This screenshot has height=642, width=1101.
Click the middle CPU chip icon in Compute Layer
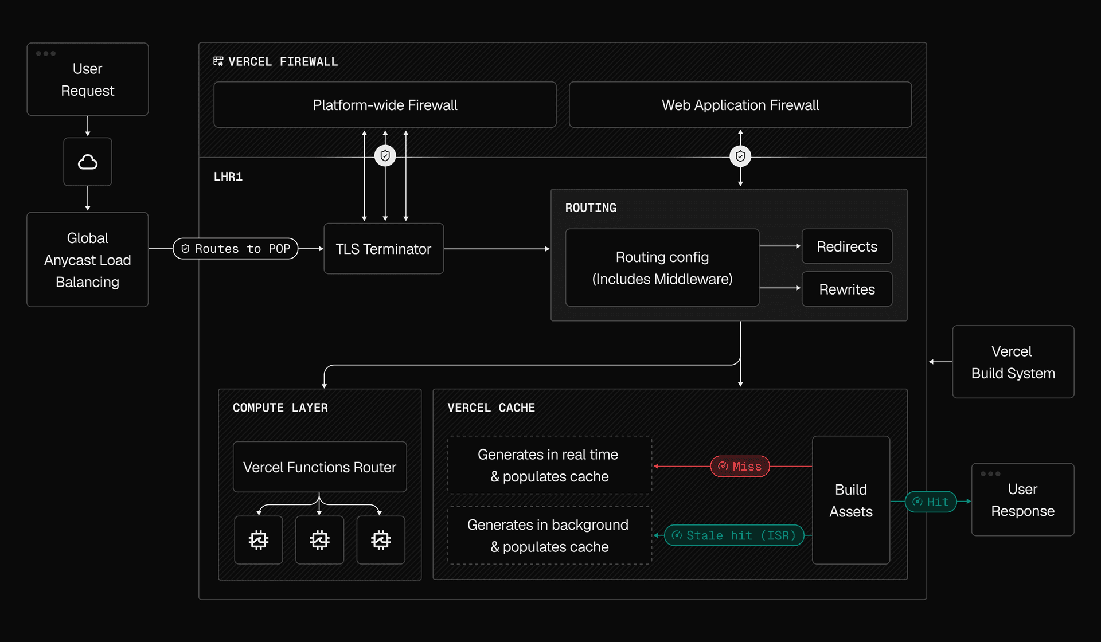pos(319,539)
